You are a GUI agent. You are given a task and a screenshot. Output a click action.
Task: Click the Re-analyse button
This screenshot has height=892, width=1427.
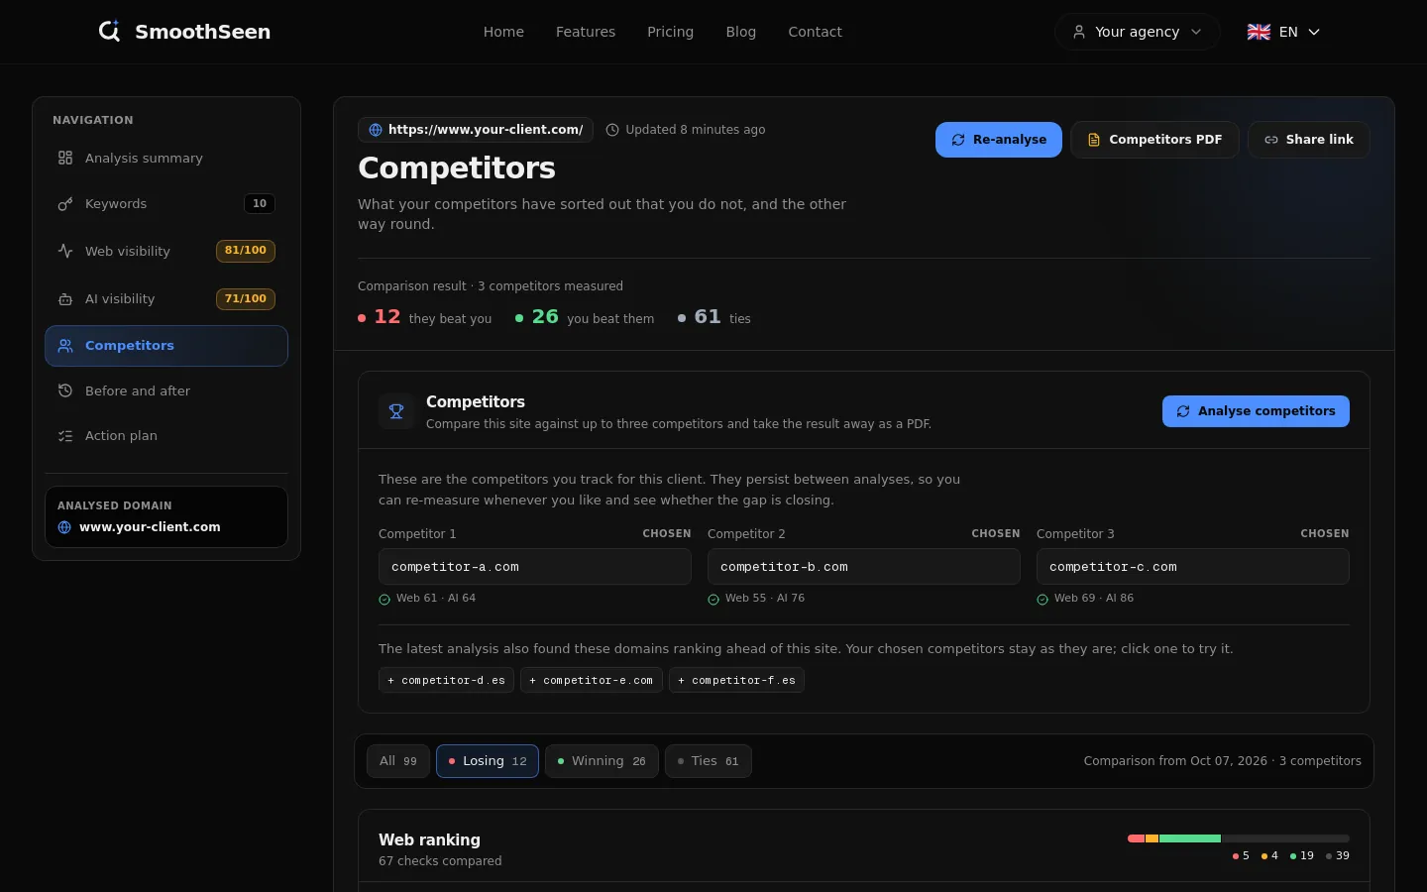[x=999, y=140]
